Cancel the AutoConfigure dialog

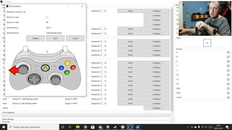(x=75, y=38)
